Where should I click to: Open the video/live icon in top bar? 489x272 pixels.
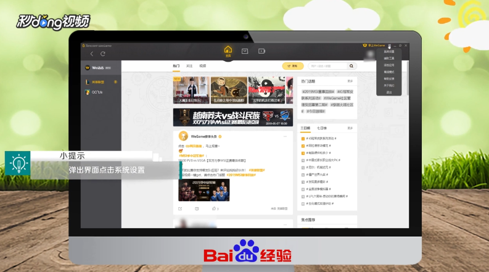[261, 51]
